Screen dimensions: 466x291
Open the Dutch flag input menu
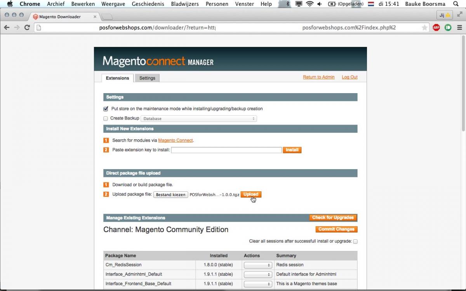point(371,4)
